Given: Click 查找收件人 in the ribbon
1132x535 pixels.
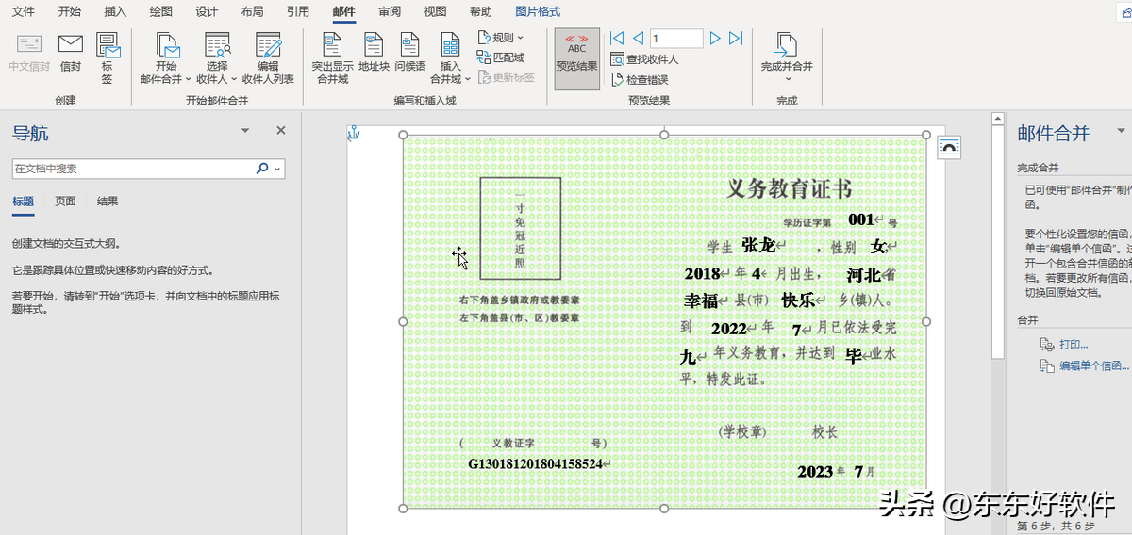Looking at the screenshot, I should click(x=645, y=59).
